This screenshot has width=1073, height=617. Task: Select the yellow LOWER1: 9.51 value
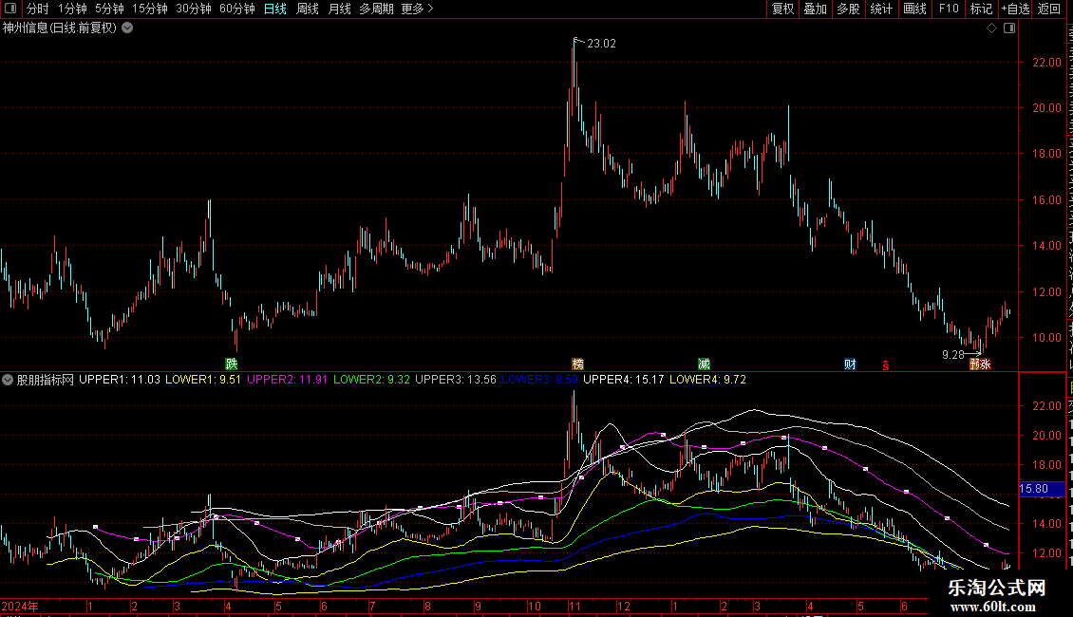pos(203,380)
